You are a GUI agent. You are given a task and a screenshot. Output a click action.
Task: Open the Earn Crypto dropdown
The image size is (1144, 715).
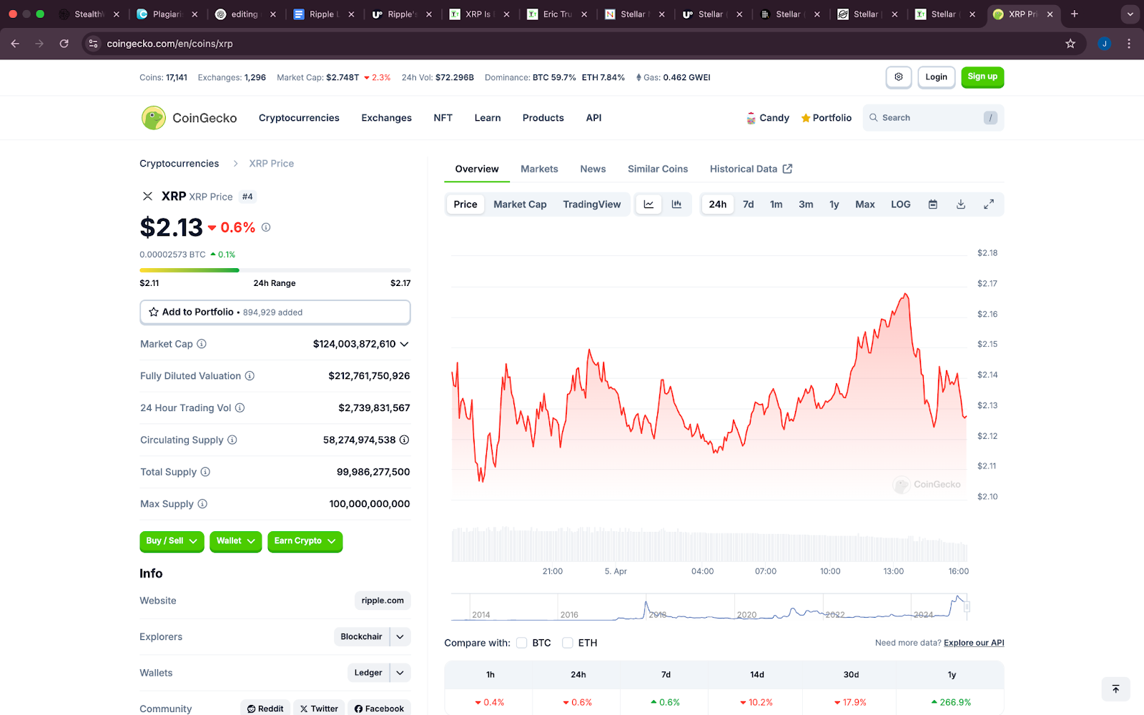pos(305,541)
